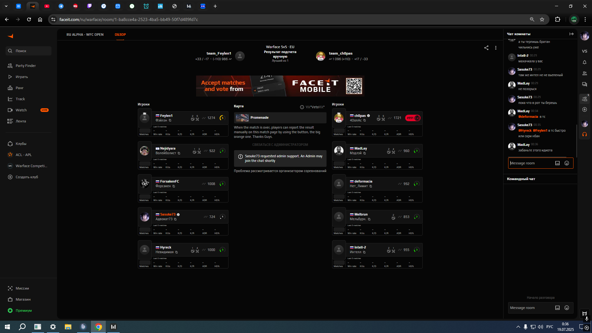Viewport: 592px width, 333px height.
Task: Open emoji picker in room chat
Action: click(567, 163)
